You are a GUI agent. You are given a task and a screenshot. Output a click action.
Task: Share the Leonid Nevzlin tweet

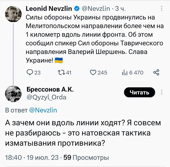pos(156,72)
